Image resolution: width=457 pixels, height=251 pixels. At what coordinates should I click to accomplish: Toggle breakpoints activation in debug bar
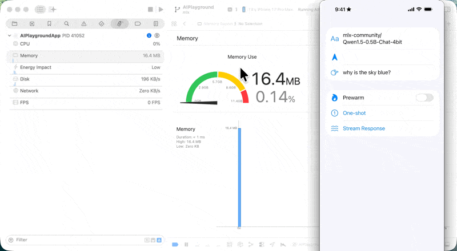coord(175,244)
